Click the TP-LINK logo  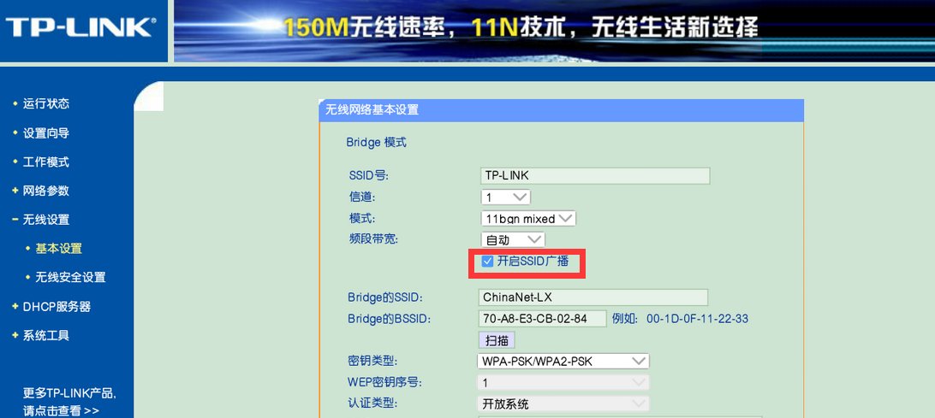(x=80, y=27)
